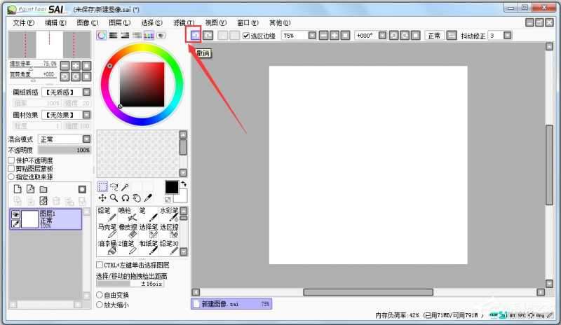Image resolution: width=561 pixels, height=325 pixels.
Task: Toggle the 选区边缘 checkbox
Action: [x=246, y=35]
